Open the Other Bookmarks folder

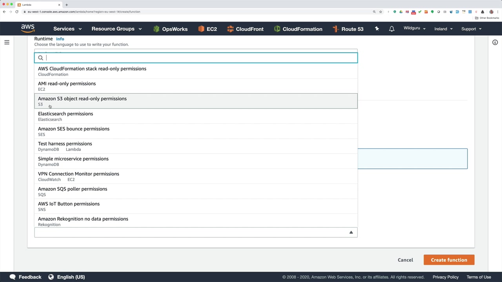pyautogui.click(x=487, y=18)
